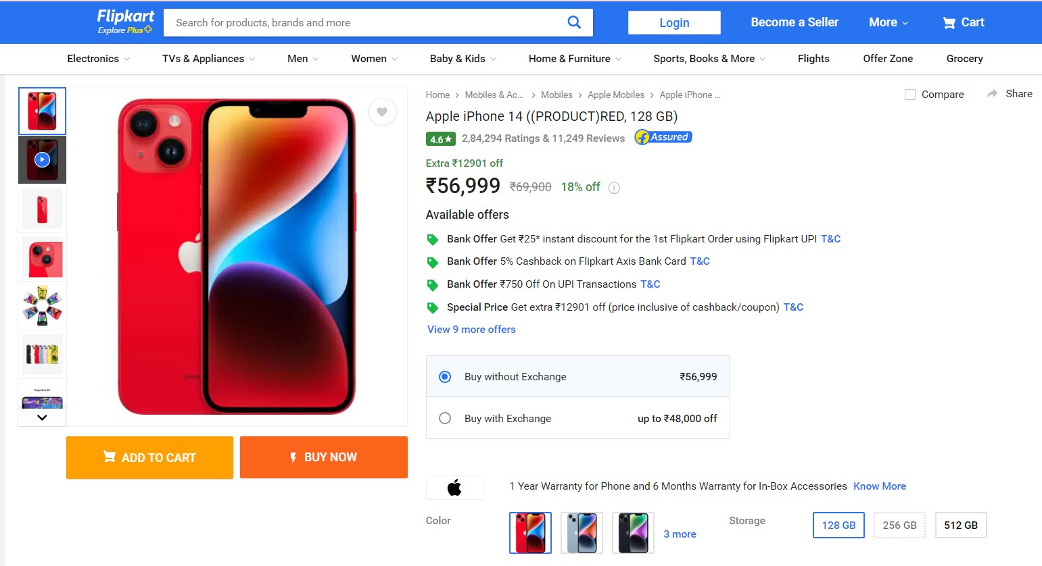The height and width of the screenshot is (566, 1042).
Task: Click the Share arrow icon
Action: click(992, 94)
